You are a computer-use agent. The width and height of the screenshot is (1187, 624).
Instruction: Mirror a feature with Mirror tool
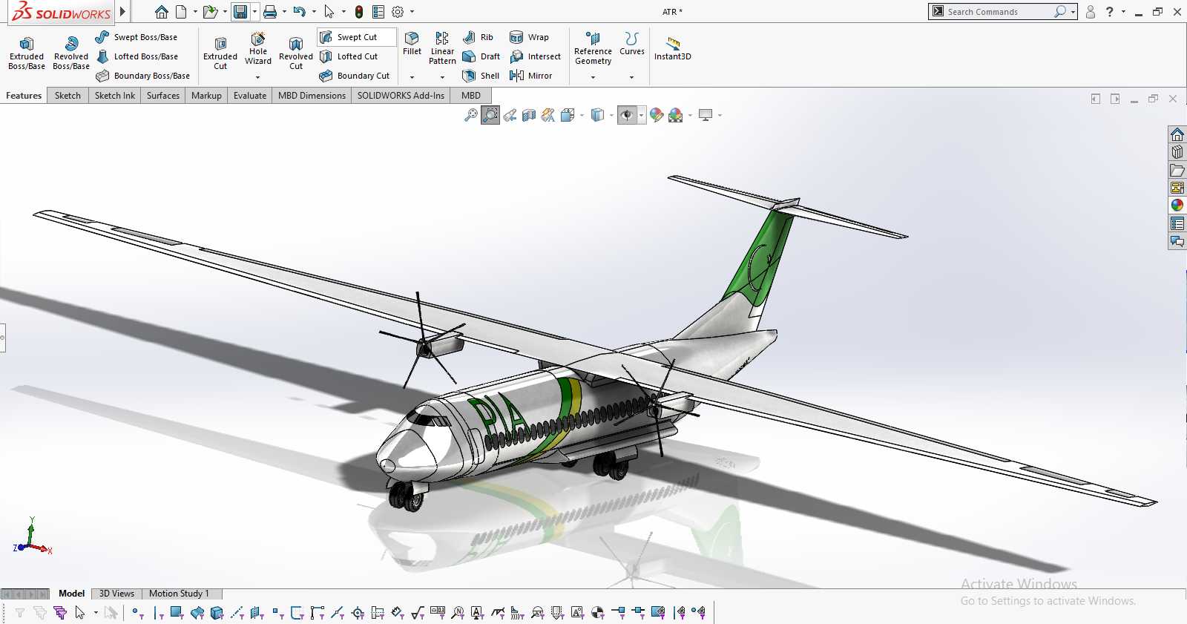(531, 76)
